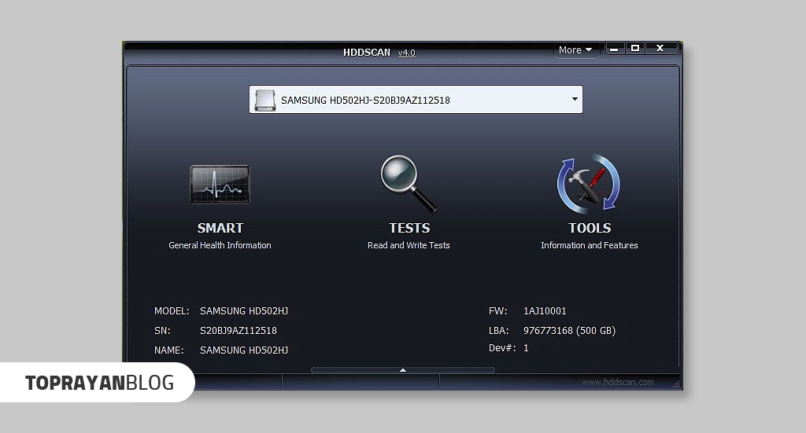Open the TOOLS hammer and screwdriver icon

pyautogui.click(x=589, y=184)
